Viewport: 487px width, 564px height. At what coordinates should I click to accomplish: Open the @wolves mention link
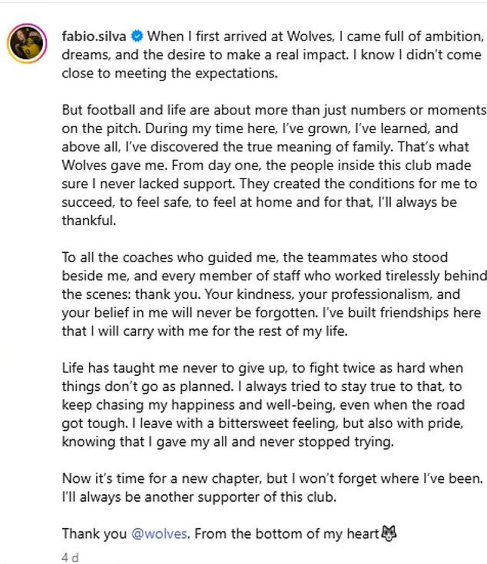(x=159, y=534)
